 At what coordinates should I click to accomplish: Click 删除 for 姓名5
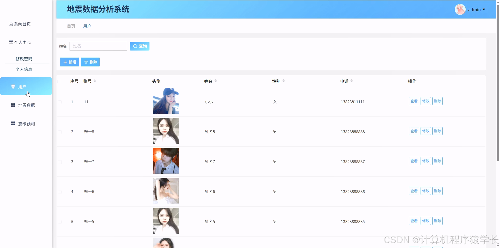point(438,221)
